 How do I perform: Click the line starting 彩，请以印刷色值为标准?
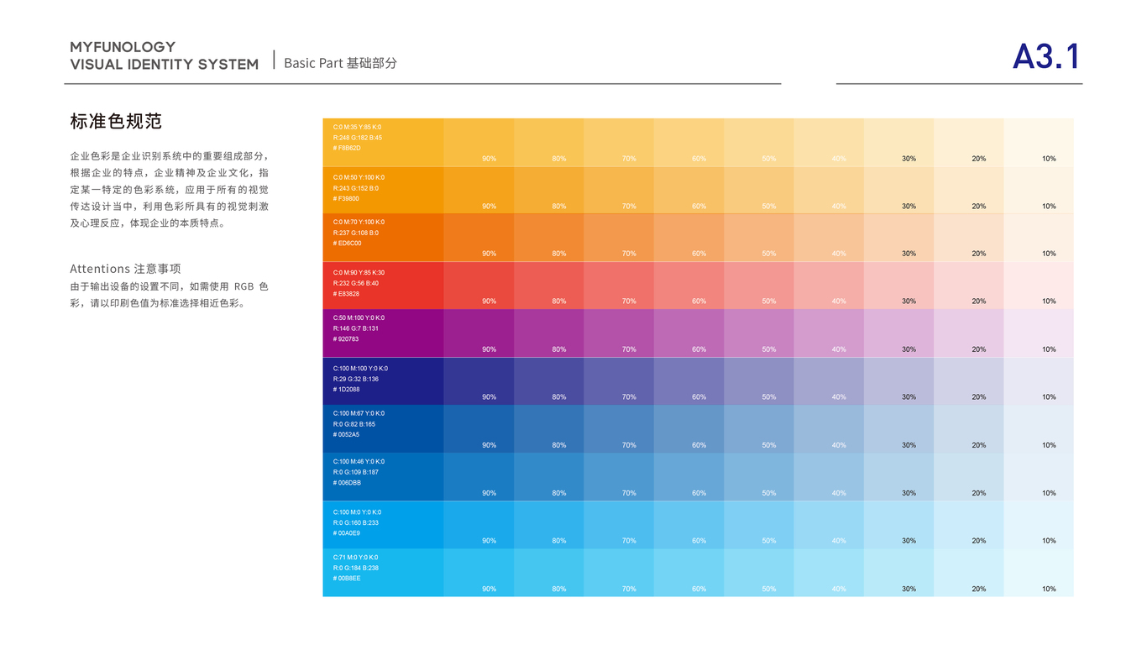pyautogui.click(x=158, y=303)
